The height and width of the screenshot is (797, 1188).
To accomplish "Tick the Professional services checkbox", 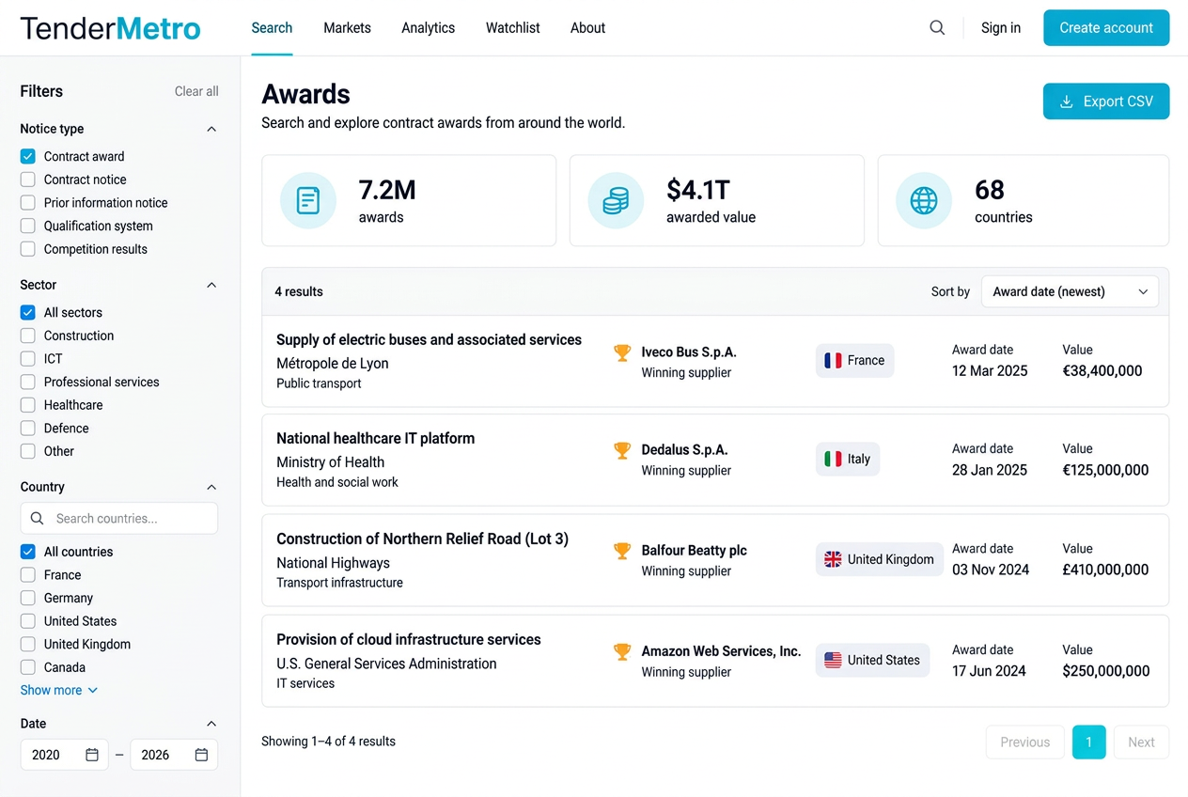I will point(28,382).
